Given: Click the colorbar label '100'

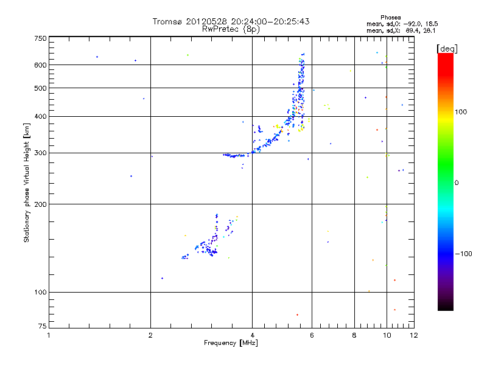Looking at the screenshot, I should [x=461, y=112].
